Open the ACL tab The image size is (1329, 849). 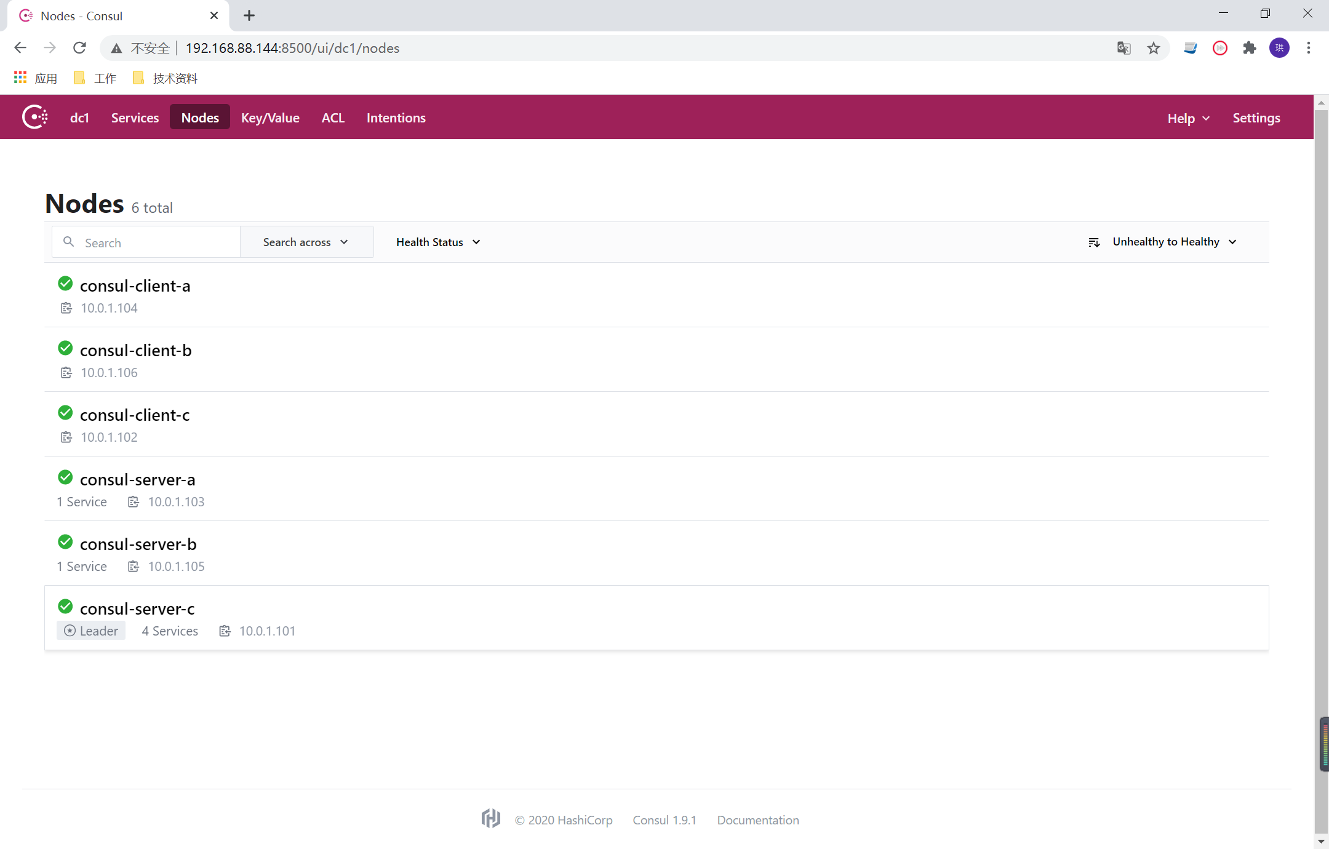click(333, 118)
